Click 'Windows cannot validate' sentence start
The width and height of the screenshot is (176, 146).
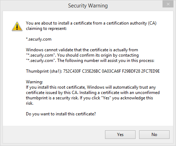(x=50, y=50)
